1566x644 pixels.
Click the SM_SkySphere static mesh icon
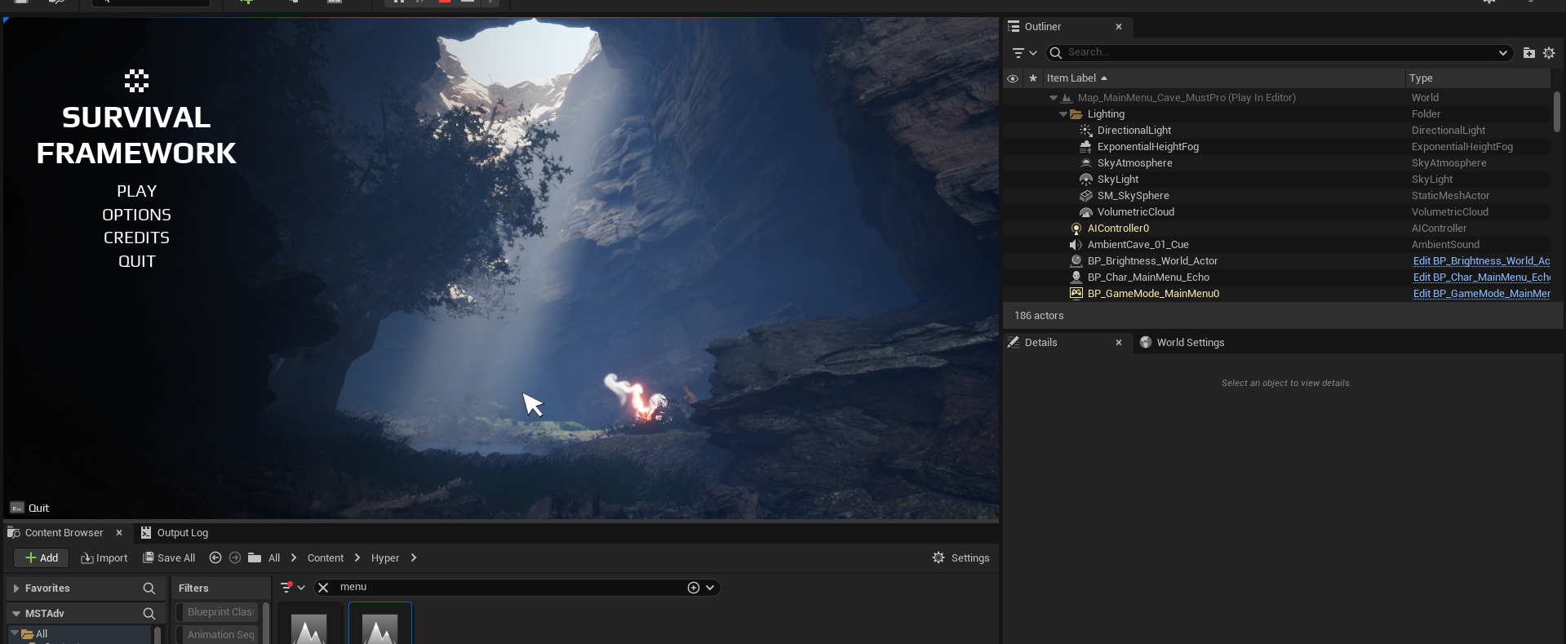click(1085, 196)
